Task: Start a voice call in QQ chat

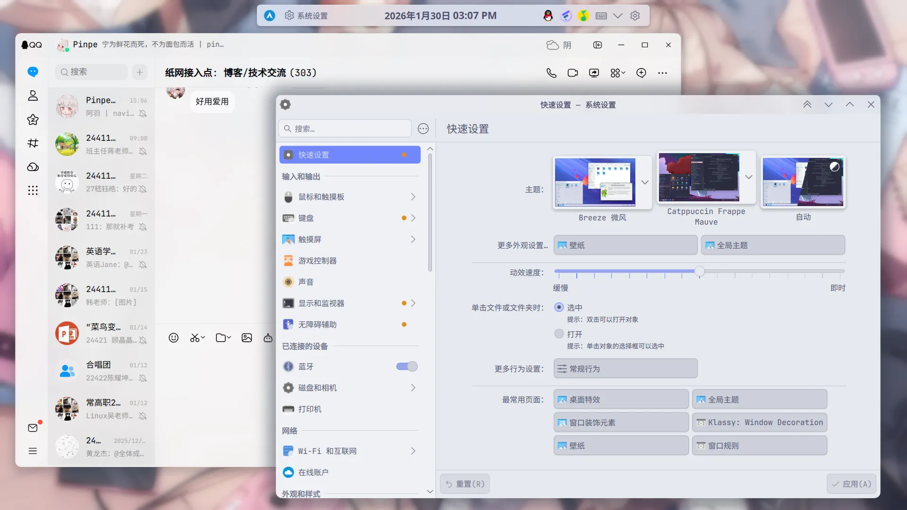Action: coord(551,73)
